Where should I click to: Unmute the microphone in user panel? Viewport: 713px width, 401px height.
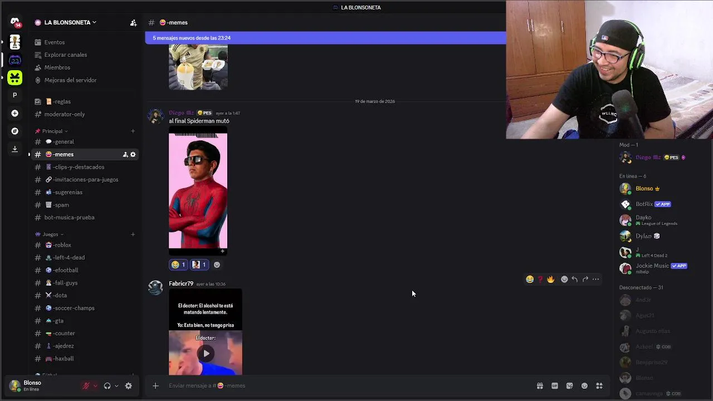pyautogui.click(x=86, y=385)
